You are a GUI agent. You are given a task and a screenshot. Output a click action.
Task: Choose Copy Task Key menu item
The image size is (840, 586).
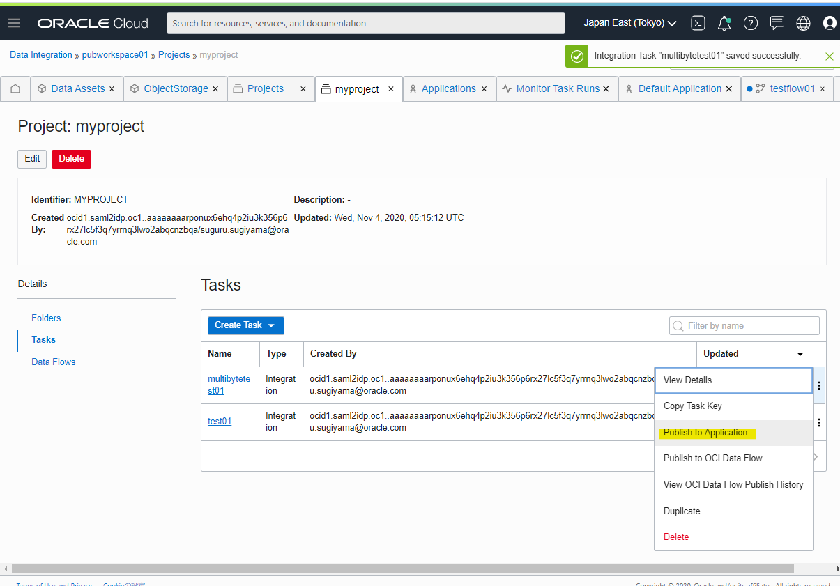point(733,406)
